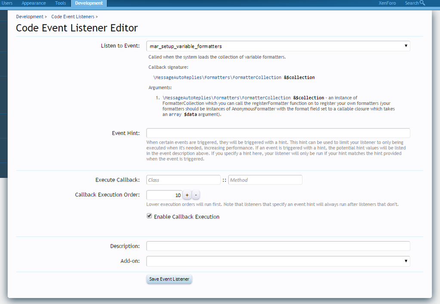Click the callback Class input field
The height and width of the screenshot is (304, 440).
(x=183, y=180)
